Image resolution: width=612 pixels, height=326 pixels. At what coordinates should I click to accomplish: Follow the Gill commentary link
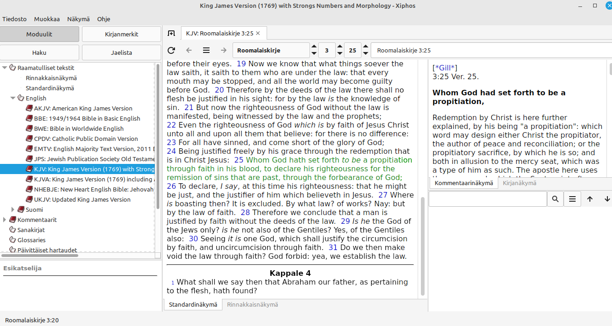coord(445,68)
